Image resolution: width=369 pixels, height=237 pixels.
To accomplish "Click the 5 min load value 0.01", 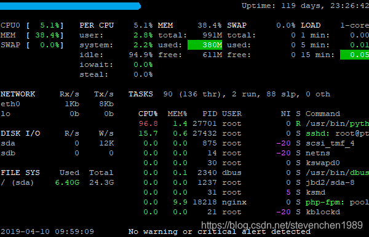I will tap(359, 45).
